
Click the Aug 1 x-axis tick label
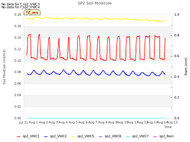[x=33, y=122]
